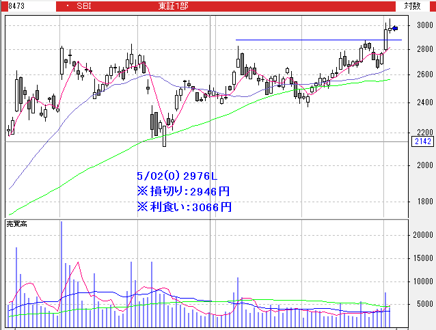Click the 2800 price axis label
The width and height of the screenshot is (436, 330).
click(424, 49)
